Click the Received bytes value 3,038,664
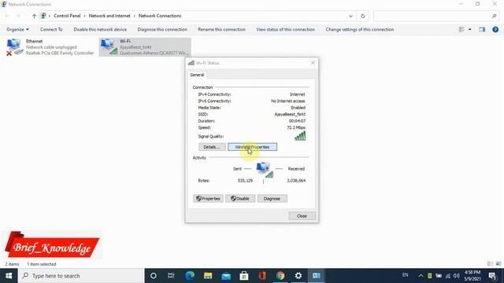 296,181
